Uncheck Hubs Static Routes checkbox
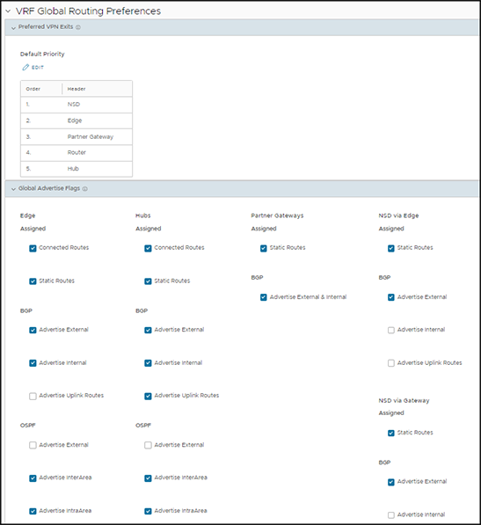 coord(148,281)
